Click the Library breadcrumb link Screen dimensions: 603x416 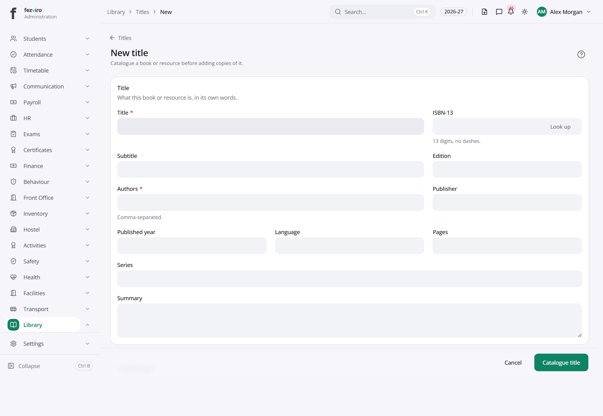coord(116,12)
